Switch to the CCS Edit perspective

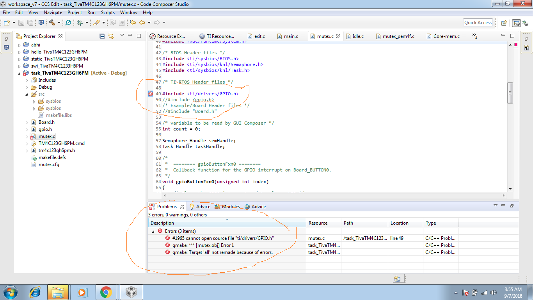[x=516, y=23]
